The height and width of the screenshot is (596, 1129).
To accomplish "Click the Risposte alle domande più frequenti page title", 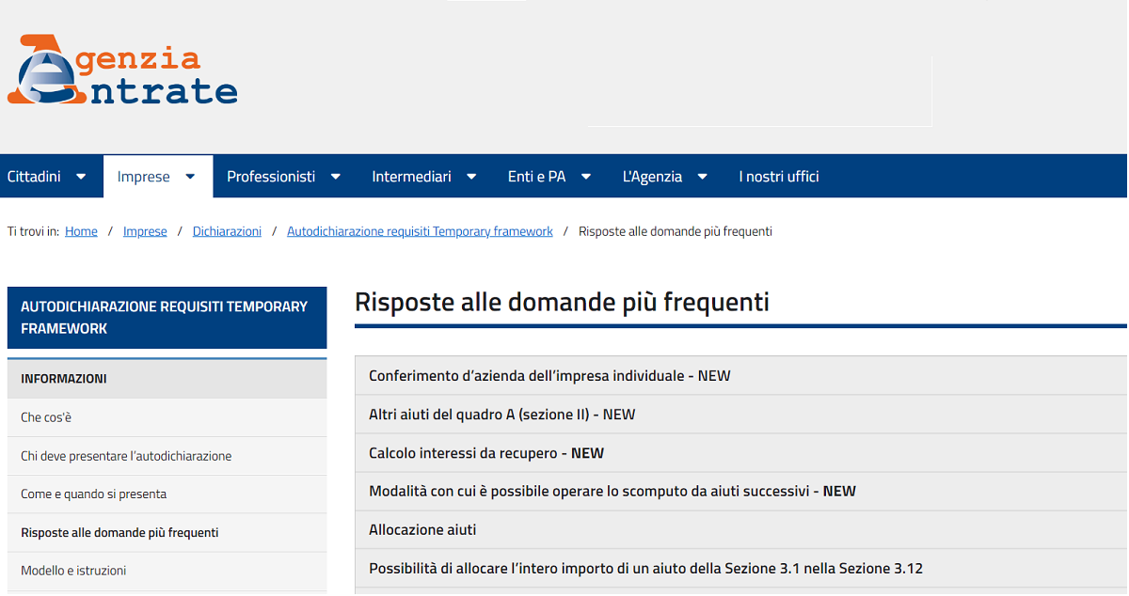I will (x=562, y=302).
